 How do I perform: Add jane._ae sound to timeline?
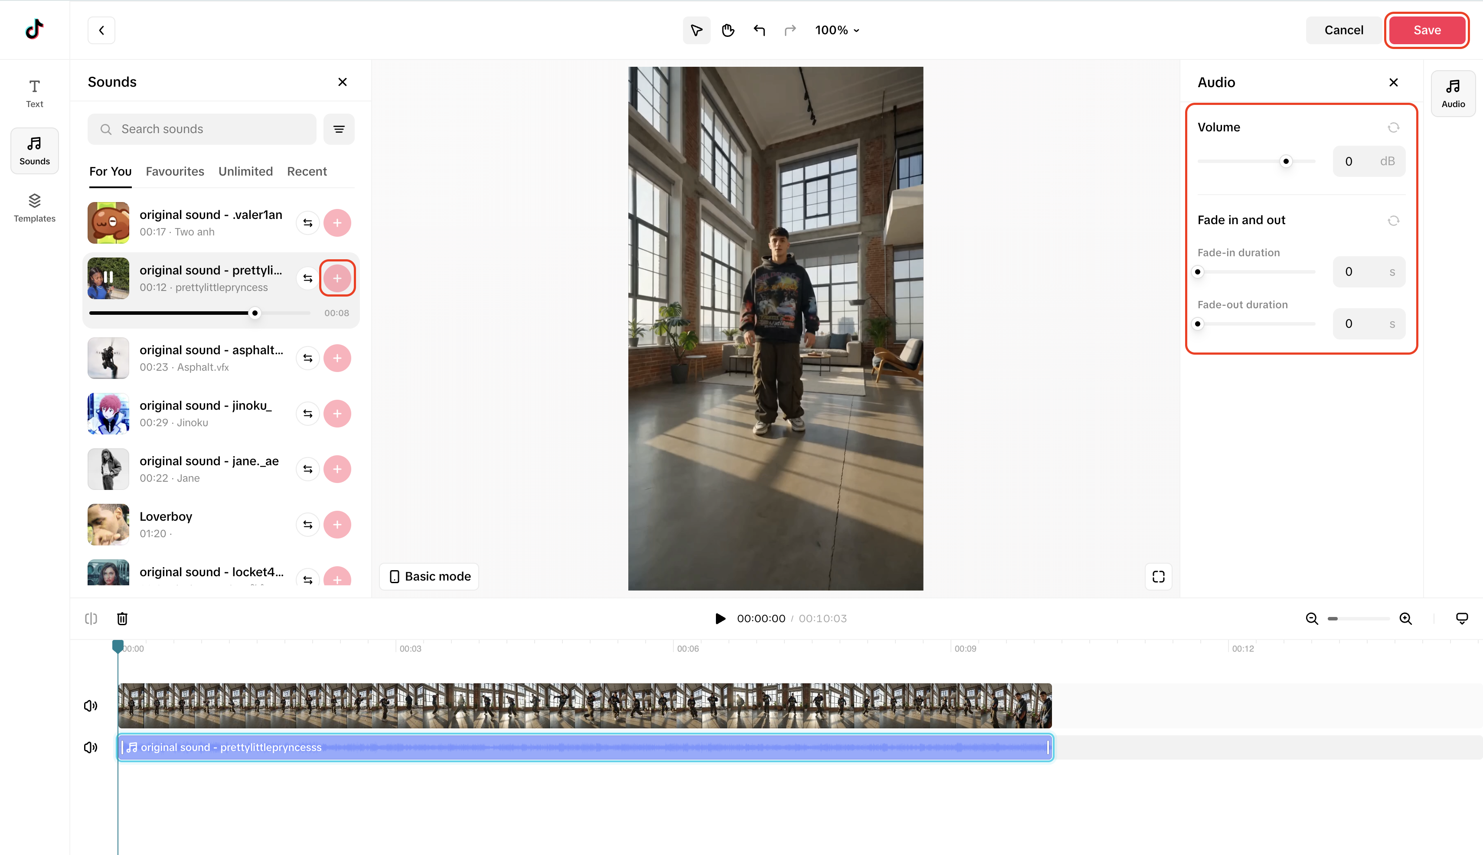point(337,469)
